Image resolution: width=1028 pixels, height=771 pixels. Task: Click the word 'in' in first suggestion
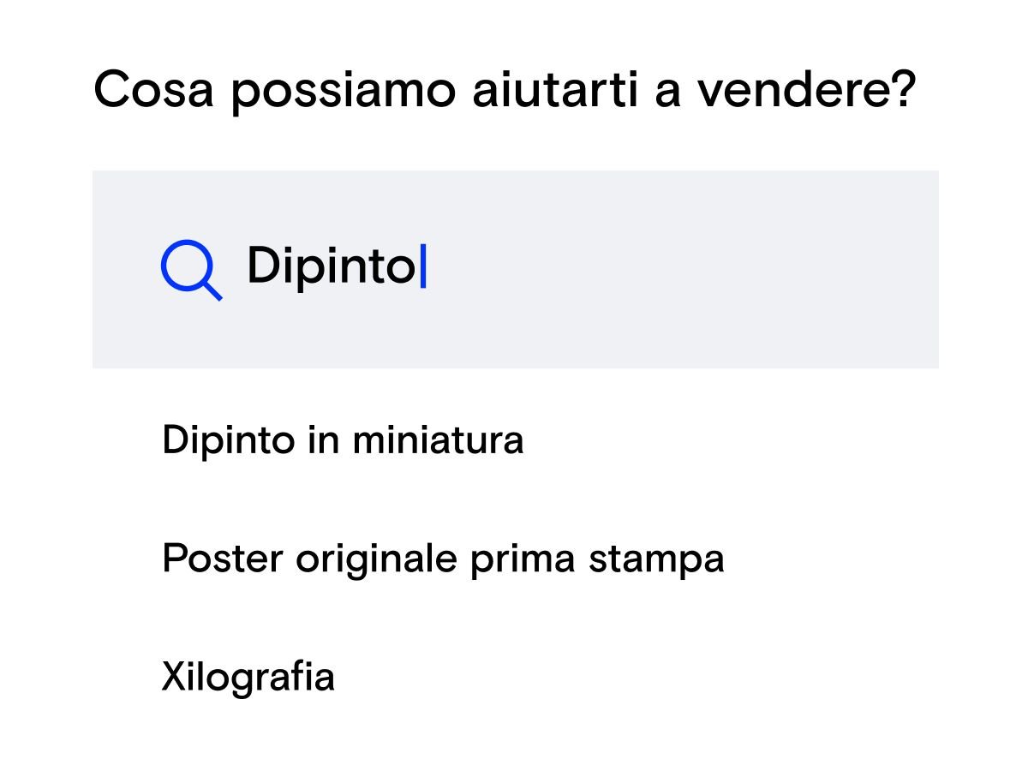[317, 441]
